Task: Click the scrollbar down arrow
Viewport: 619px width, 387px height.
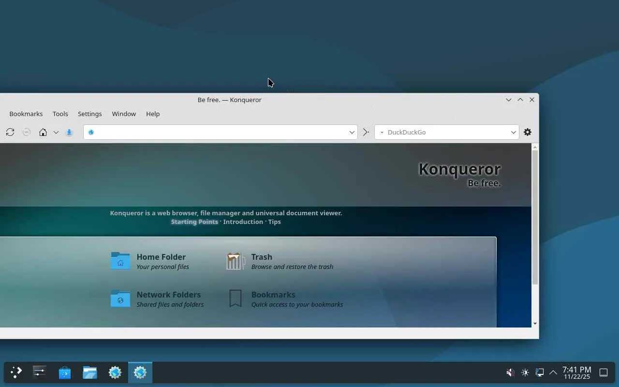Action: 535,323
